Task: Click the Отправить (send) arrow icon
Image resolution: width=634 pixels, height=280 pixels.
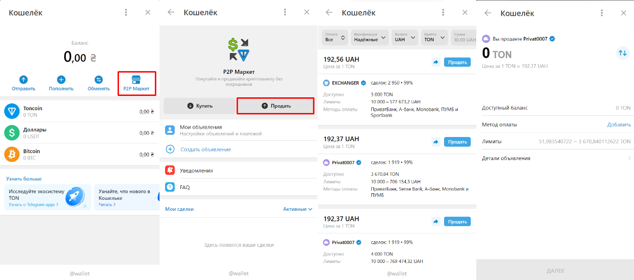Action: (23, 79)
